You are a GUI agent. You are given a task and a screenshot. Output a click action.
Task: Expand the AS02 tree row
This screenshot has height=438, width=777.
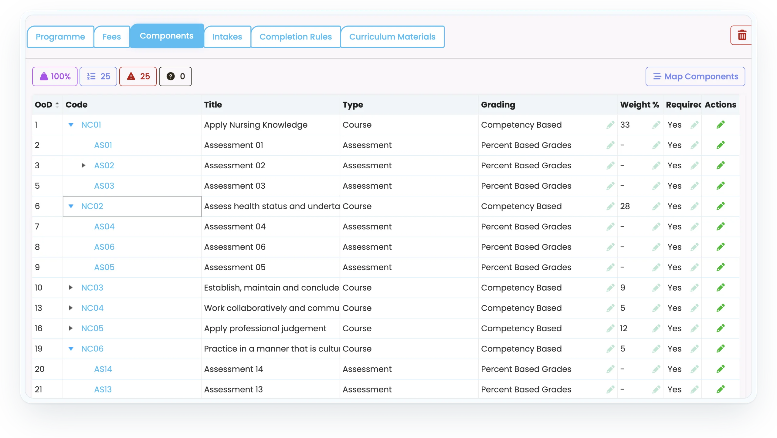83,165
